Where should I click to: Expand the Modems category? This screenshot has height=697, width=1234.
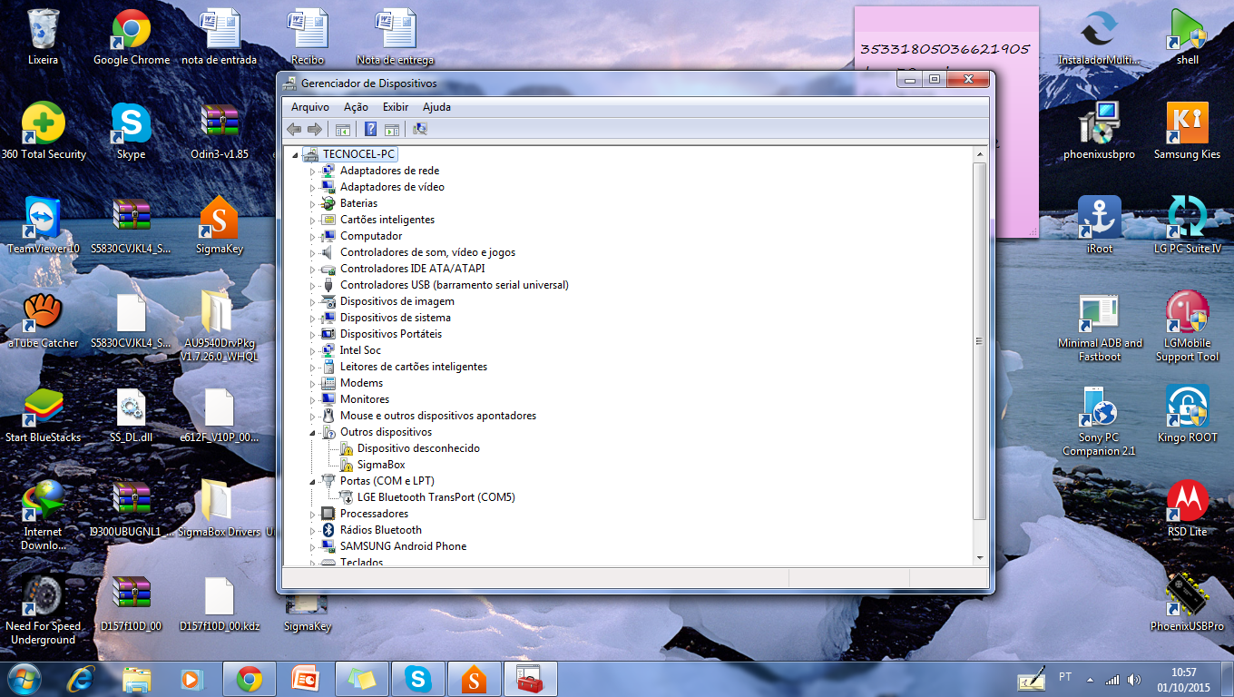[x=313, y=384]
